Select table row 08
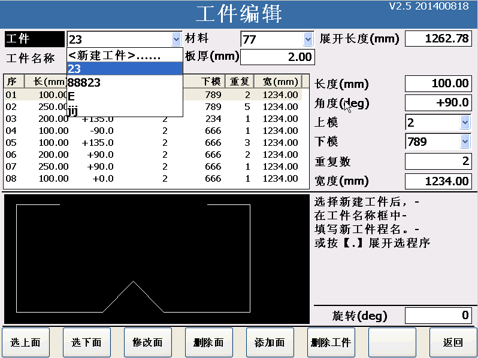478x358 pixels. coord(153,178)
